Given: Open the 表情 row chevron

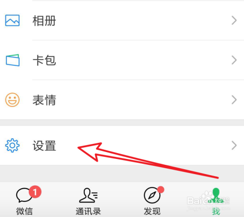Looking at the screenshot, I should pos(234,99).
